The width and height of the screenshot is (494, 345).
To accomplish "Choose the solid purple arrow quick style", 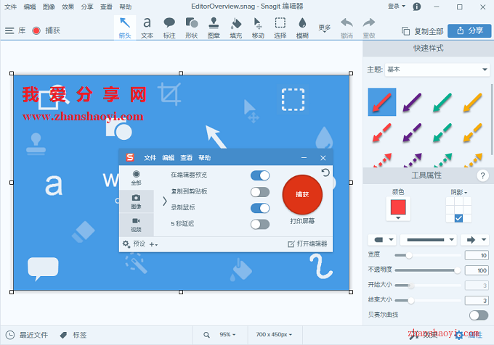I will [412, 102].
